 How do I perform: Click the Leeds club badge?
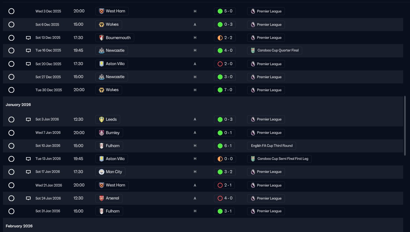pos(102,119)
